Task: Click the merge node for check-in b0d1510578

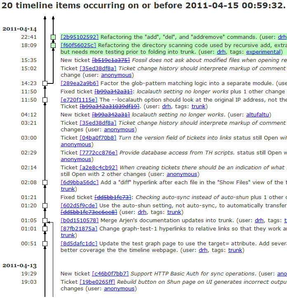Action: 45,221
